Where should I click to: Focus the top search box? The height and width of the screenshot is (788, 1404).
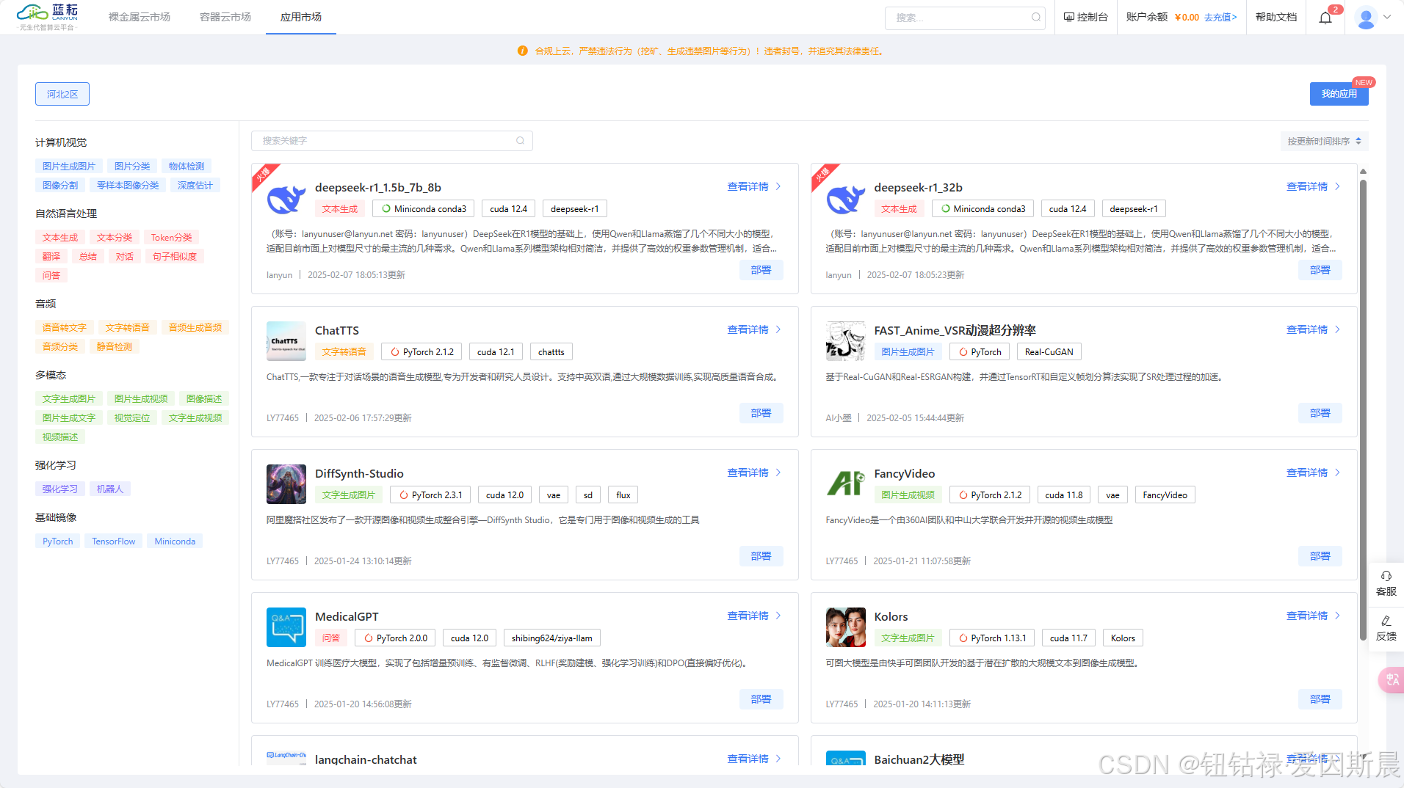[x=965, y=18]
